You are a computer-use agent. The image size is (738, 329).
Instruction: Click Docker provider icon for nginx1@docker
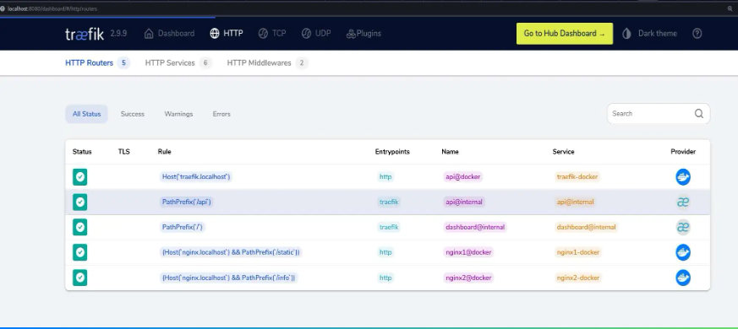[x=683, y=252]
